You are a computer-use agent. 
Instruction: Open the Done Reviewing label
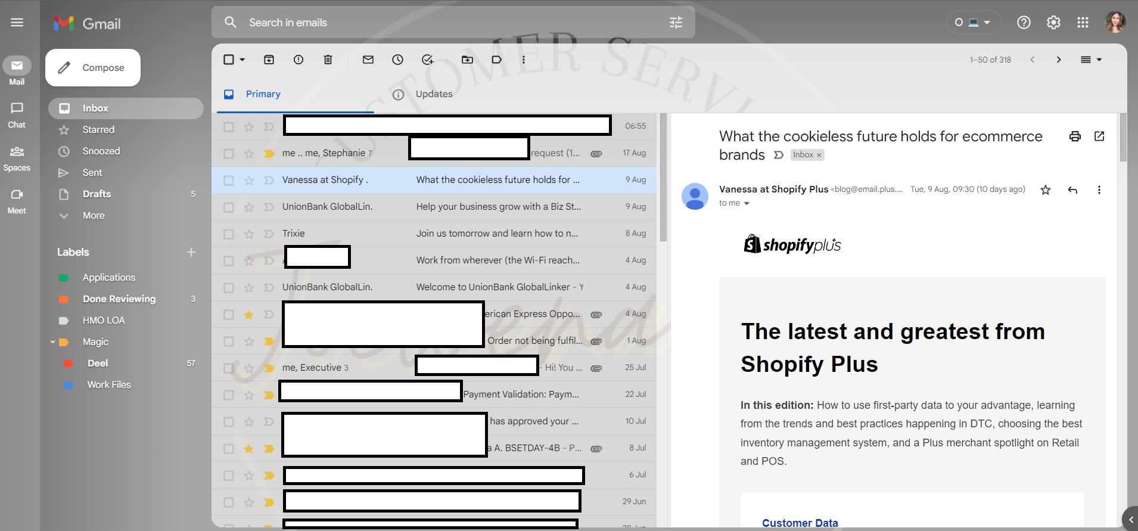(126, 299)
